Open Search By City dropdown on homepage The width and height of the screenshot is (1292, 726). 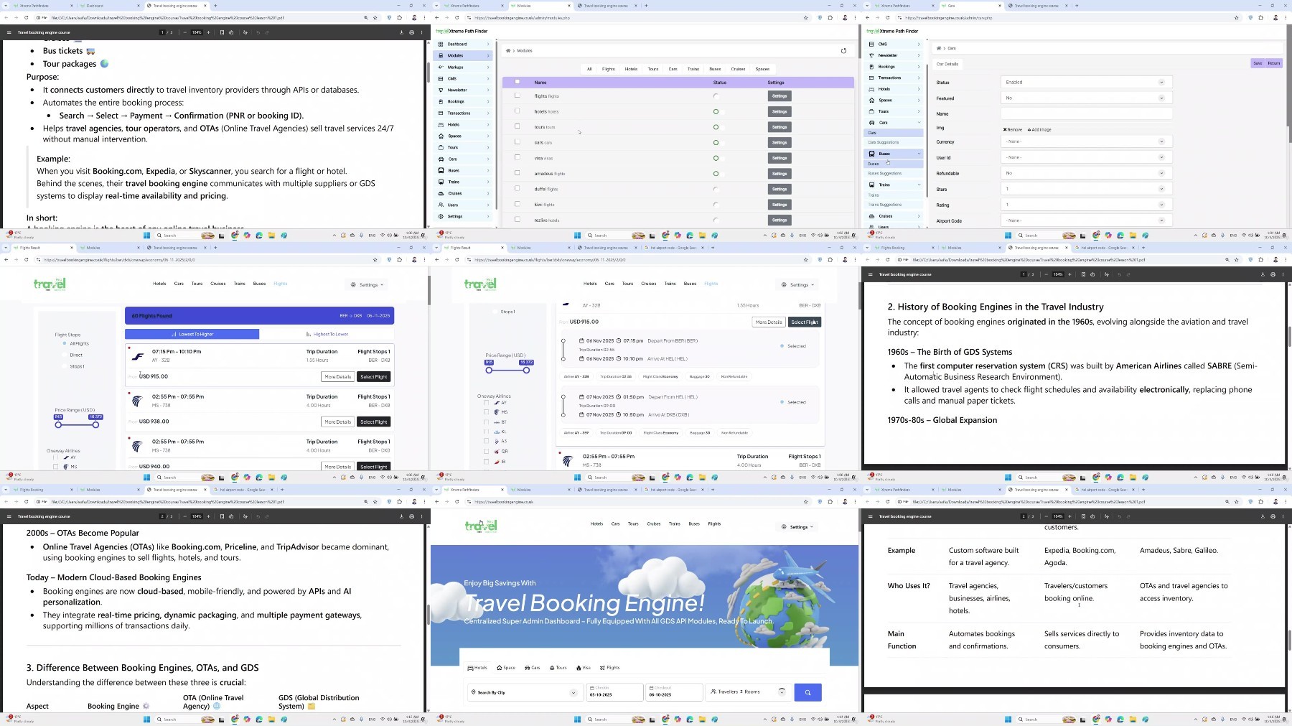pyautogui.click(x=524, y=692)
